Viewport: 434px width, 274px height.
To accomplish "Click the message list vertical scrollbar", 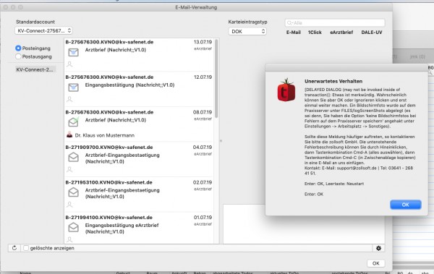I will point(216,78).
